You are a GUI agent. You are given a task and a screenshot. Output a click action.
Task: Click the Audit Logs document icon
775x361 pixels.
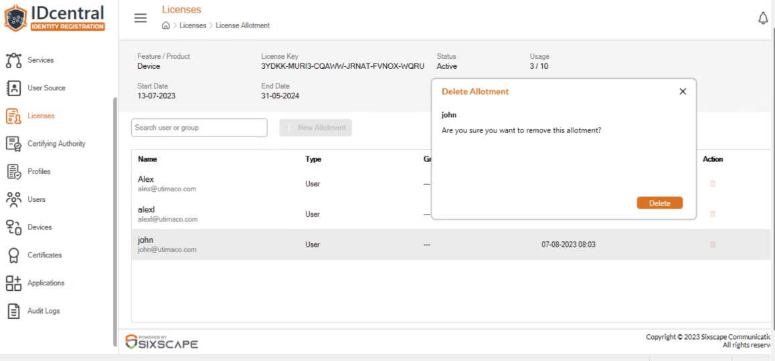tap(13, 311)
